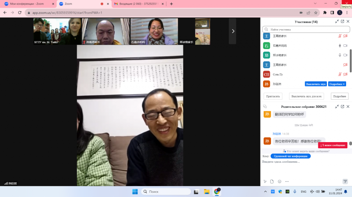
Task: Pop out the Участники participants panel
Action: pos(342,21)
